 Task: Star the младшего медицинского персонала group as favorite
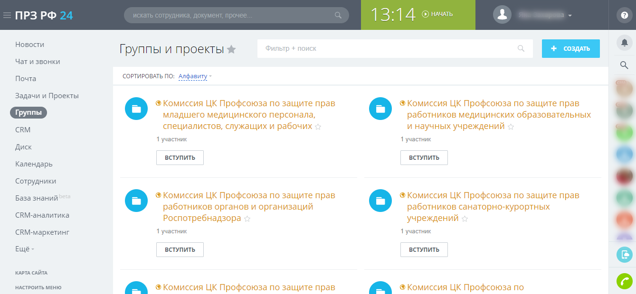(318, 127)
